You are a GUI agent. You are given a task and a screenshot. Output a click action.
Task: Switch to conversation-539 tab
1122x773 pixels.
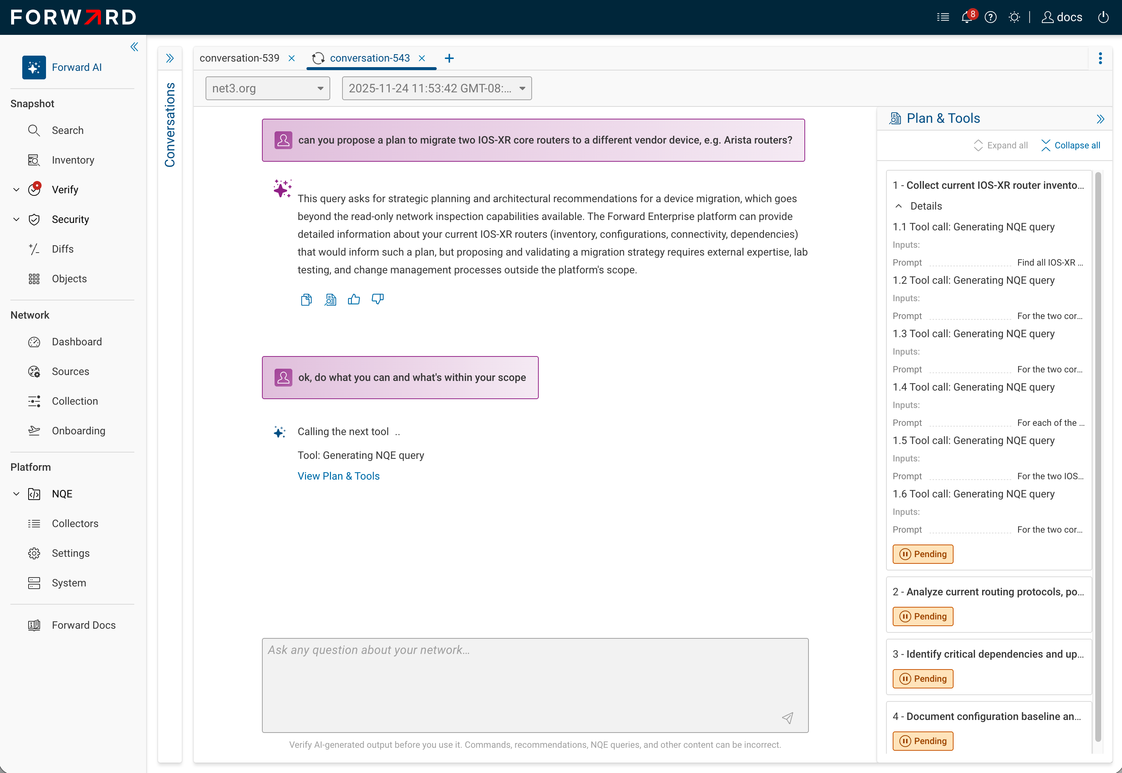(239, 58)
